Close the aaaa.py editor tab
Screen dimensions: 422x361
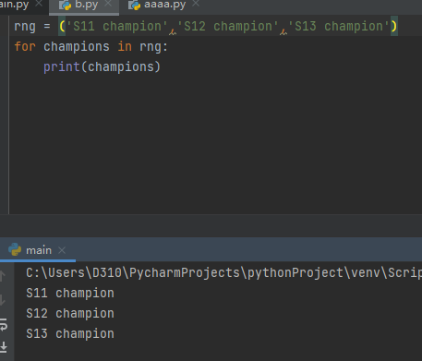[x=196, y=4]
